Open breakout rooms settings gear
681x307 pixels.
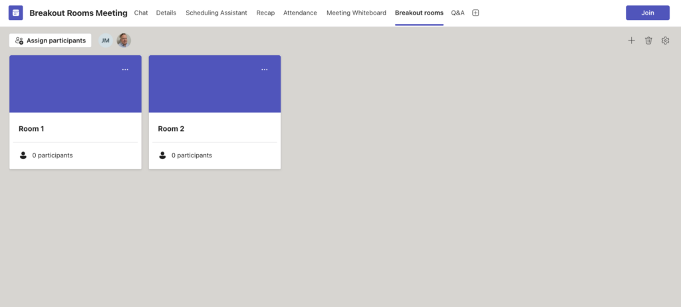point(665,41)
